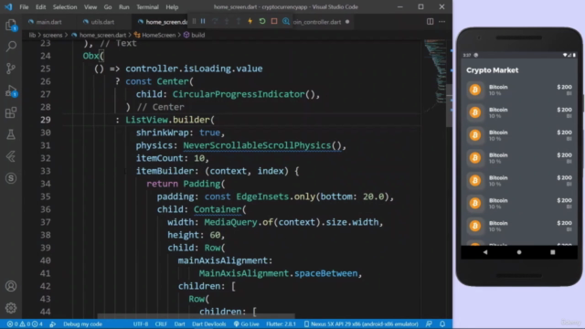Click the debug drag handle grip

(x=194, y=22)
